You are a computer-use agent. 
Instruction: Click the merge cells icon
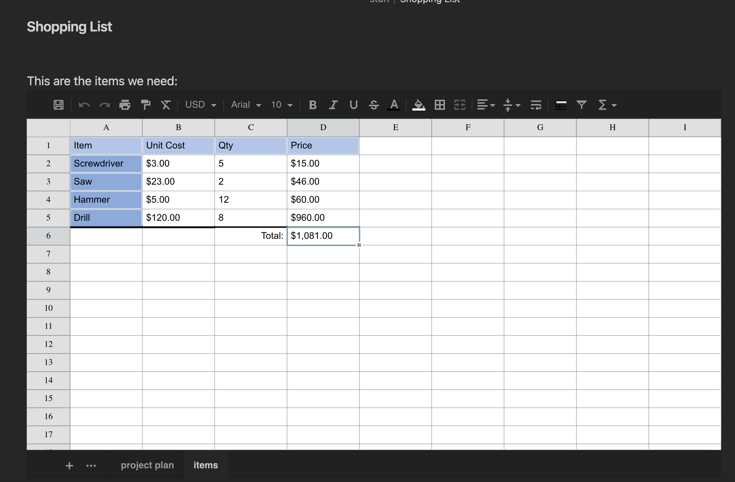point(460,105)
